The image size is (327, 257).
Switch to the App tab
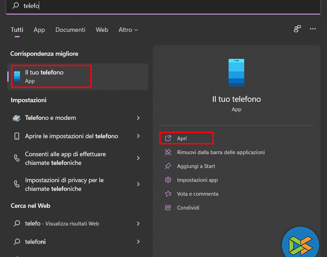pyautogui.click(x=39, y=30)
